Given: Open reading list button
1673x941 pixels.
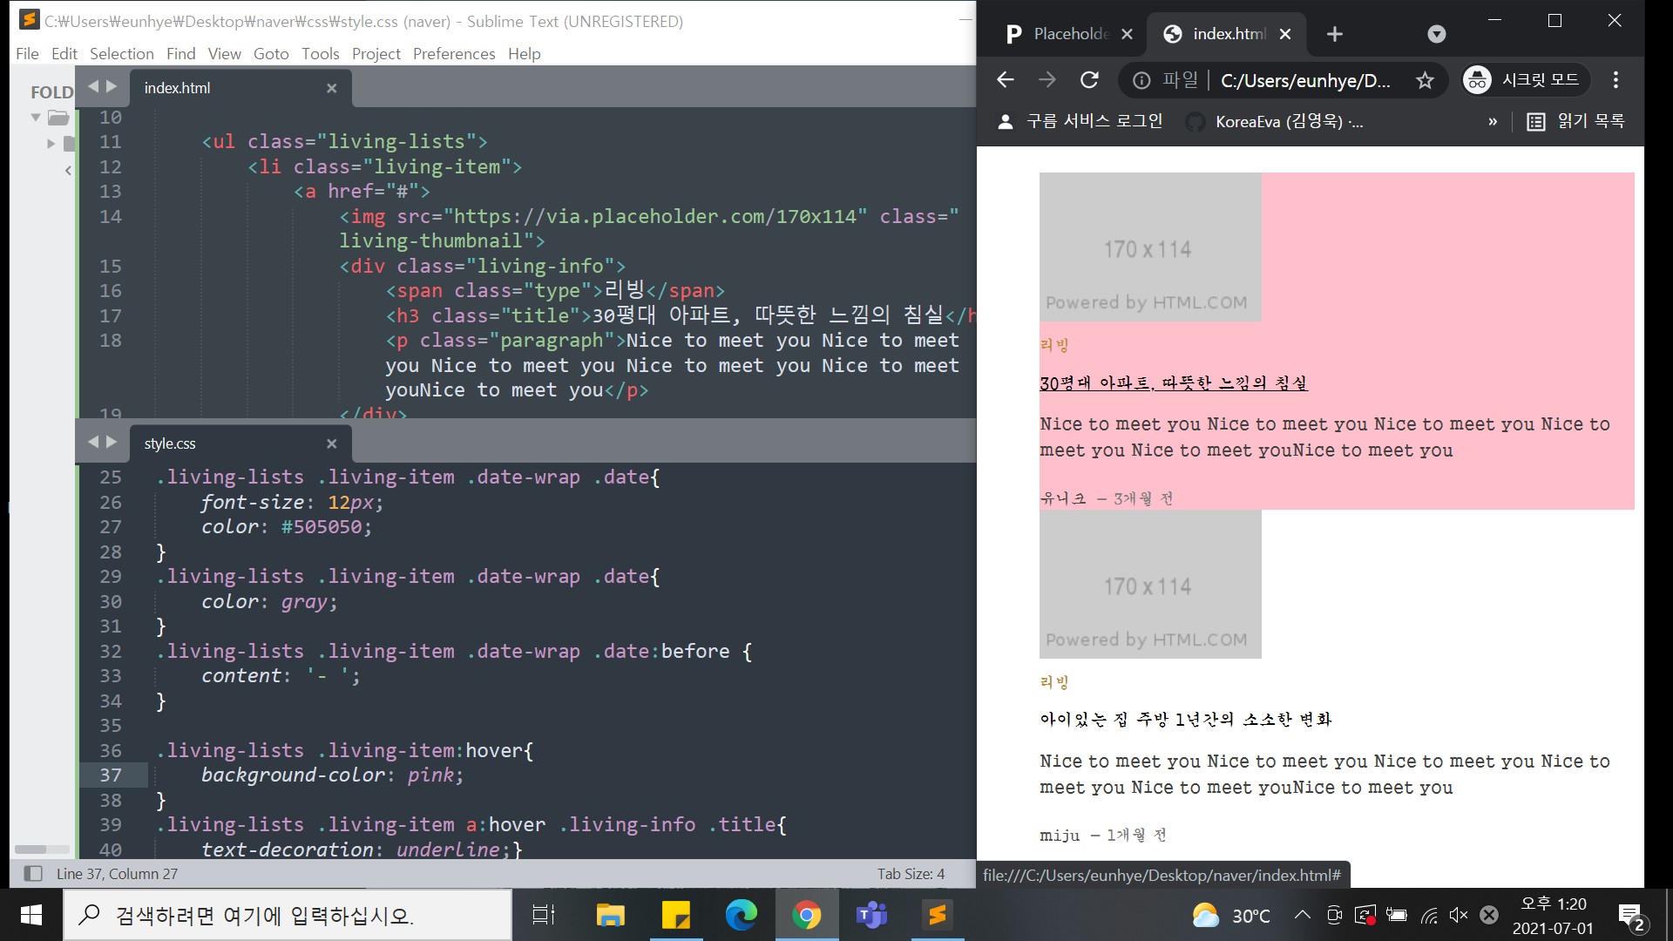Looking at the screenshot, I should click(1576, 121).
